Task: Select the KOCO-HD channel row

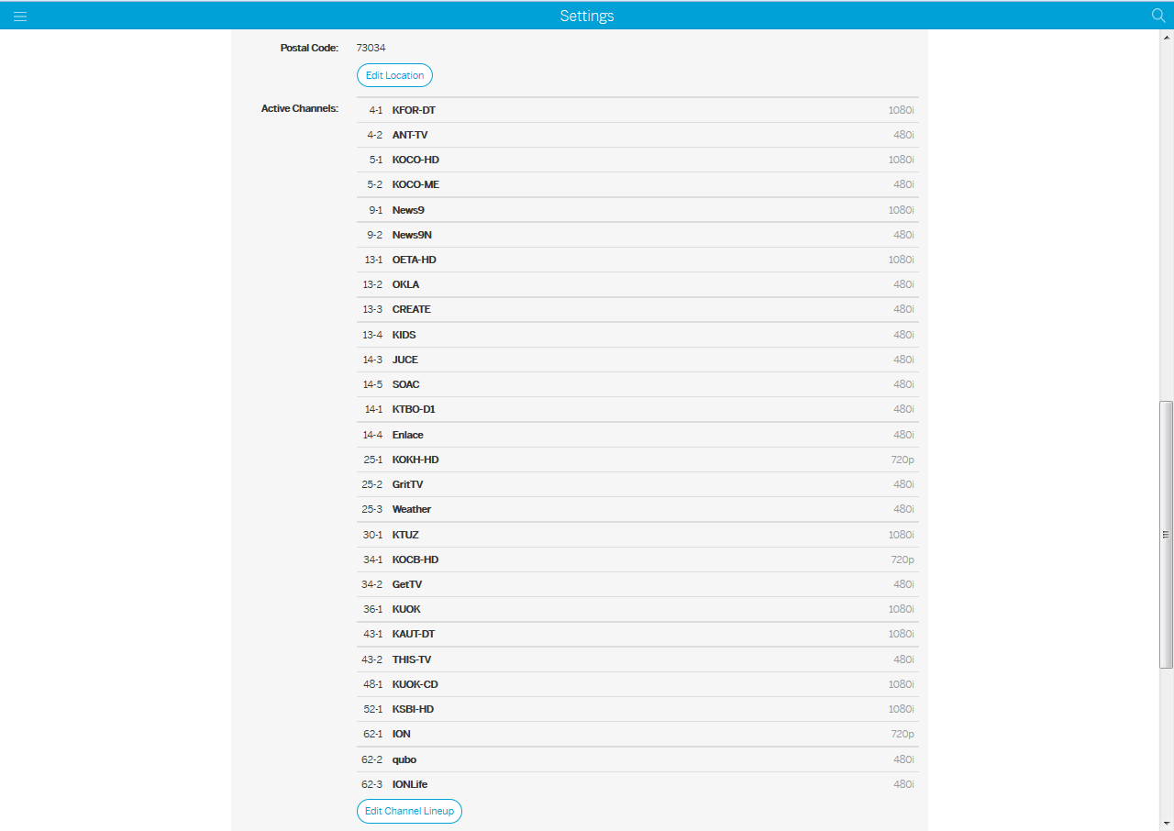Action: click(x=637, y=160)
